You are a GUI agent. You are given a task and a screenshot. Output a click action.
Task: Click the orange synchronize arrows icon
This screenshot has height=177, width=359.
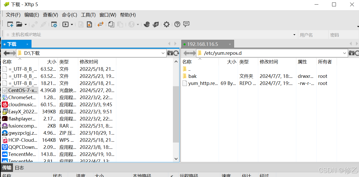tap(101, 24)
